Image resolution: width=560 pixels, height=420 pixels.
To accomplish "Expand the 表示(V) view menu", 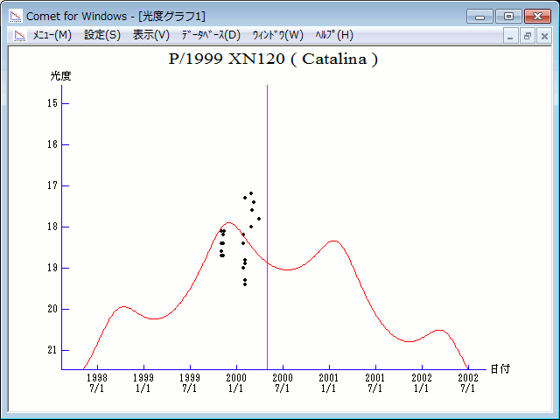I will click(x=151, y=35).
